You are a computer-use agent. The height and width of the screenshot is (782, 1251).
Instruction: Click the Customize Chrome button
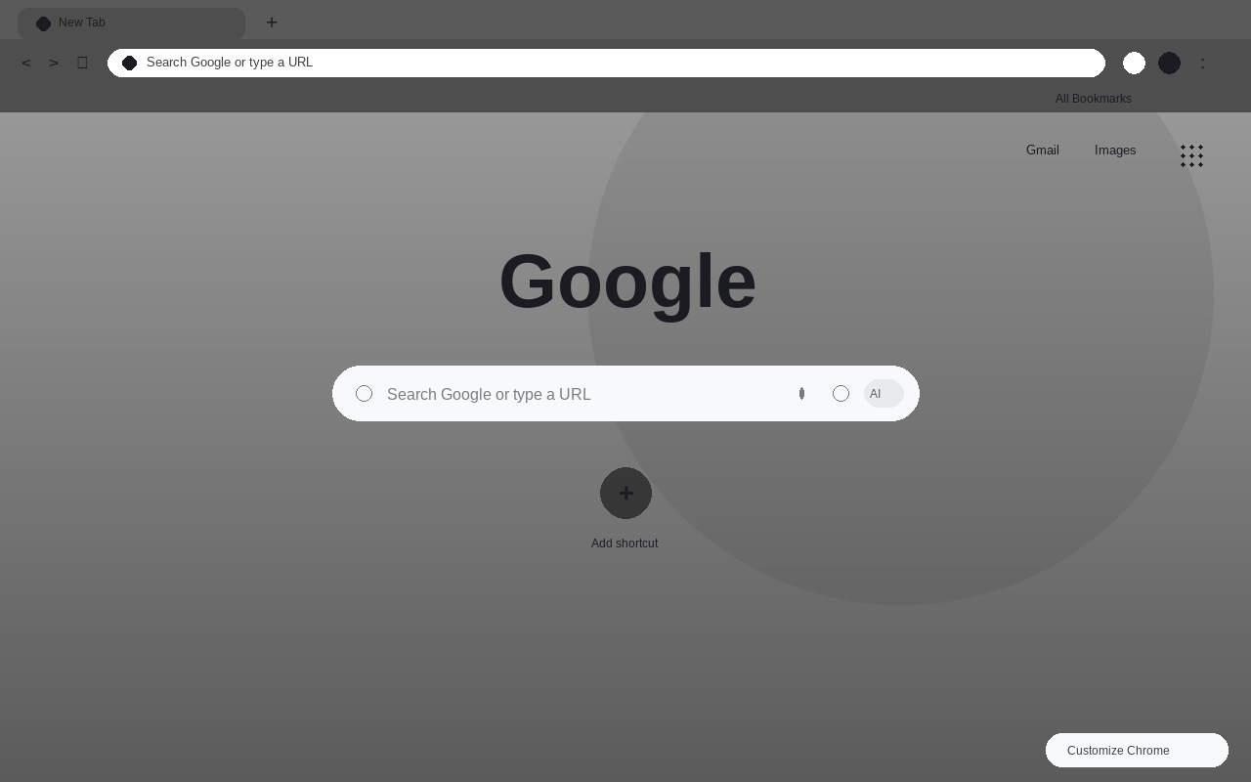point(1137,751)
